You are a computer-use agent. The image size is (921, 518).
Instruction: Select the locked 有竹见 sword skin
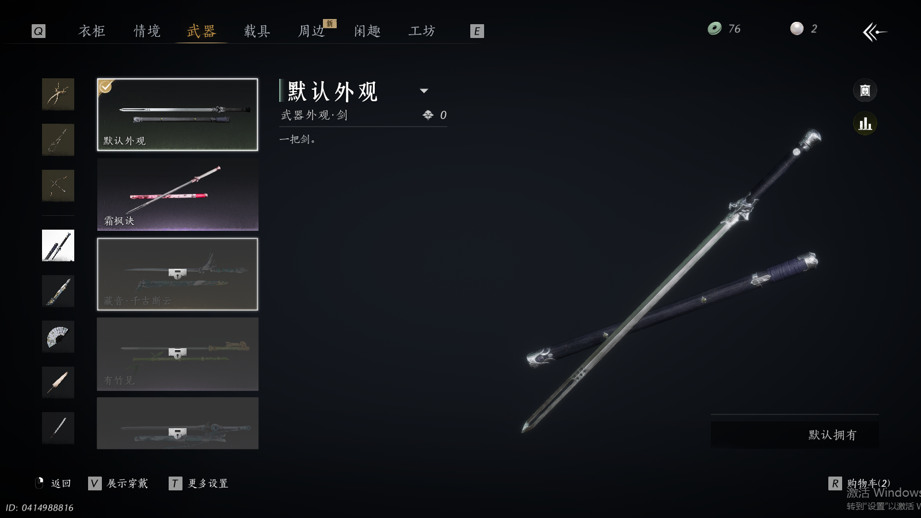point(177,354)
